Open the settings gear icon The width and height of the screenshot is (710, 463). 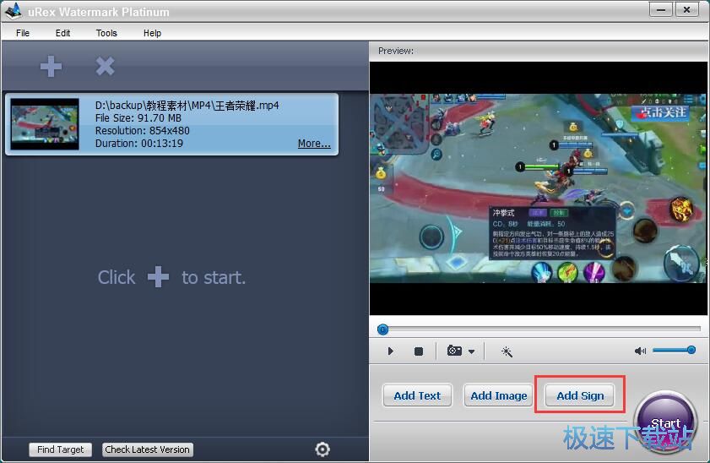tap(322, 449)
